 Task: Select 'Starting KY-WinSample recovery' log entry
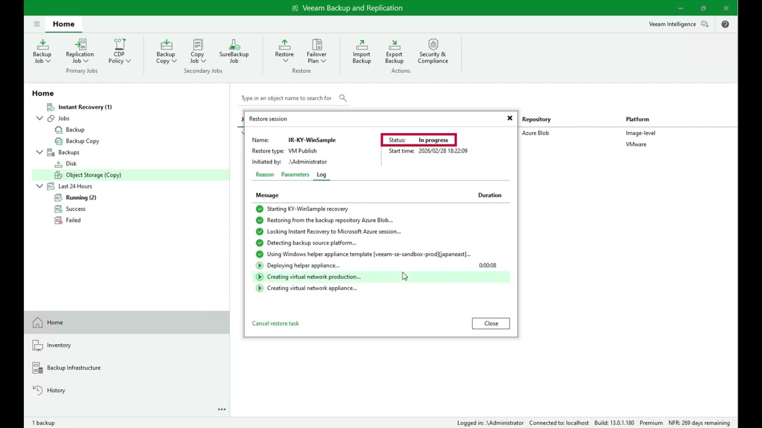click(x=381, y=209)
